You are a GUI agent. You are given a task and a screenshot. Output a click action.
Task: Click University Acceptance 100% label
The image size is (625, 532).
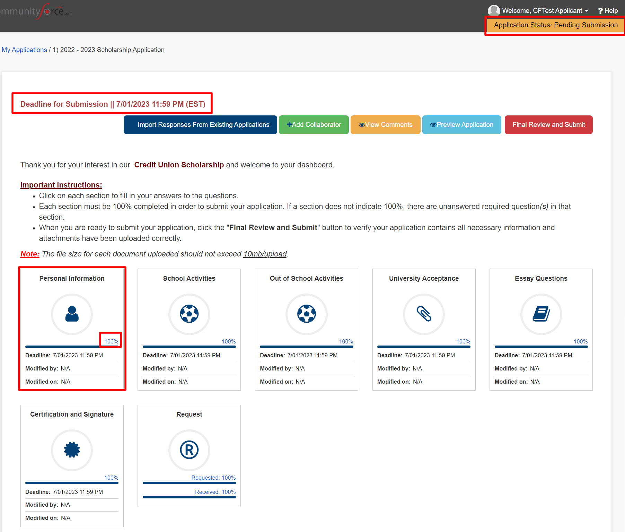pos(463,341)
